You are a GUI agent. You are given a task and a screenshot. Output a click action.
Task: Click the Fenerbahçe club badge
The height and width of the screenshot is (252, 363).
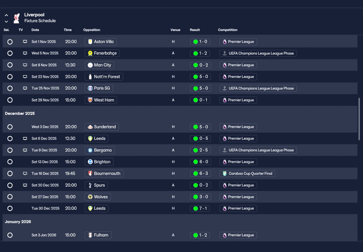[x=90, y=53]
